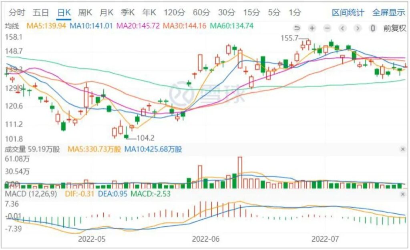Click the MACD (12,26,9) indicator label
This screenshot has width=410, height=250.
pos(31,194)
